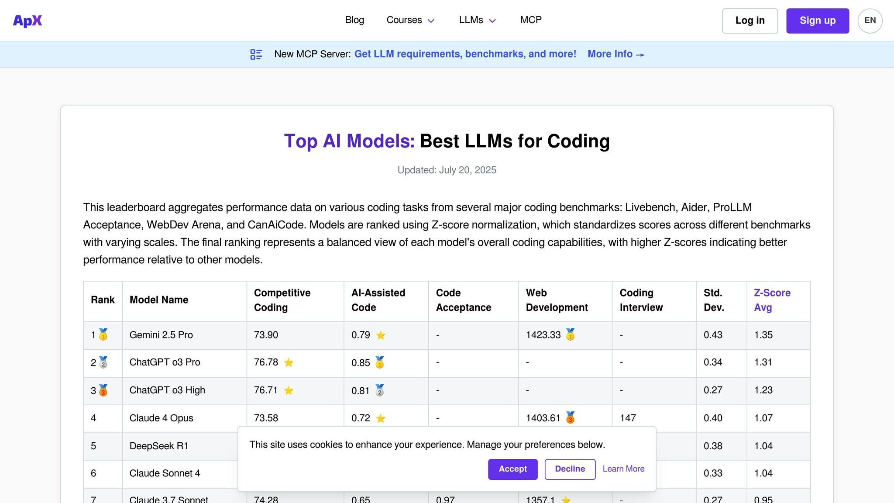
Task: Sort the table by Z-Score Avg
Action: (772, 300)
